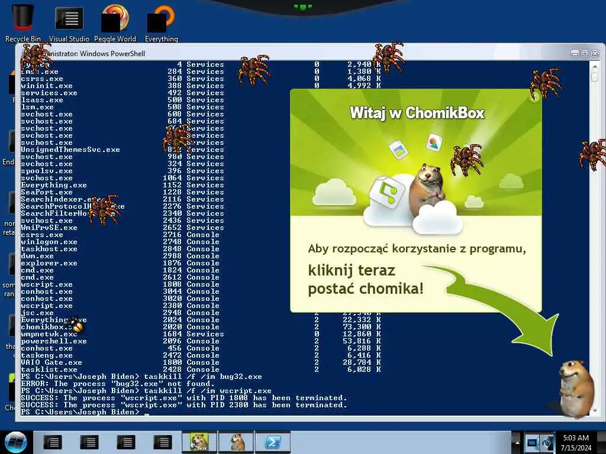Click the 'Aby rozpocząć korzystanie z programu' line

click(x=417, y=249)
